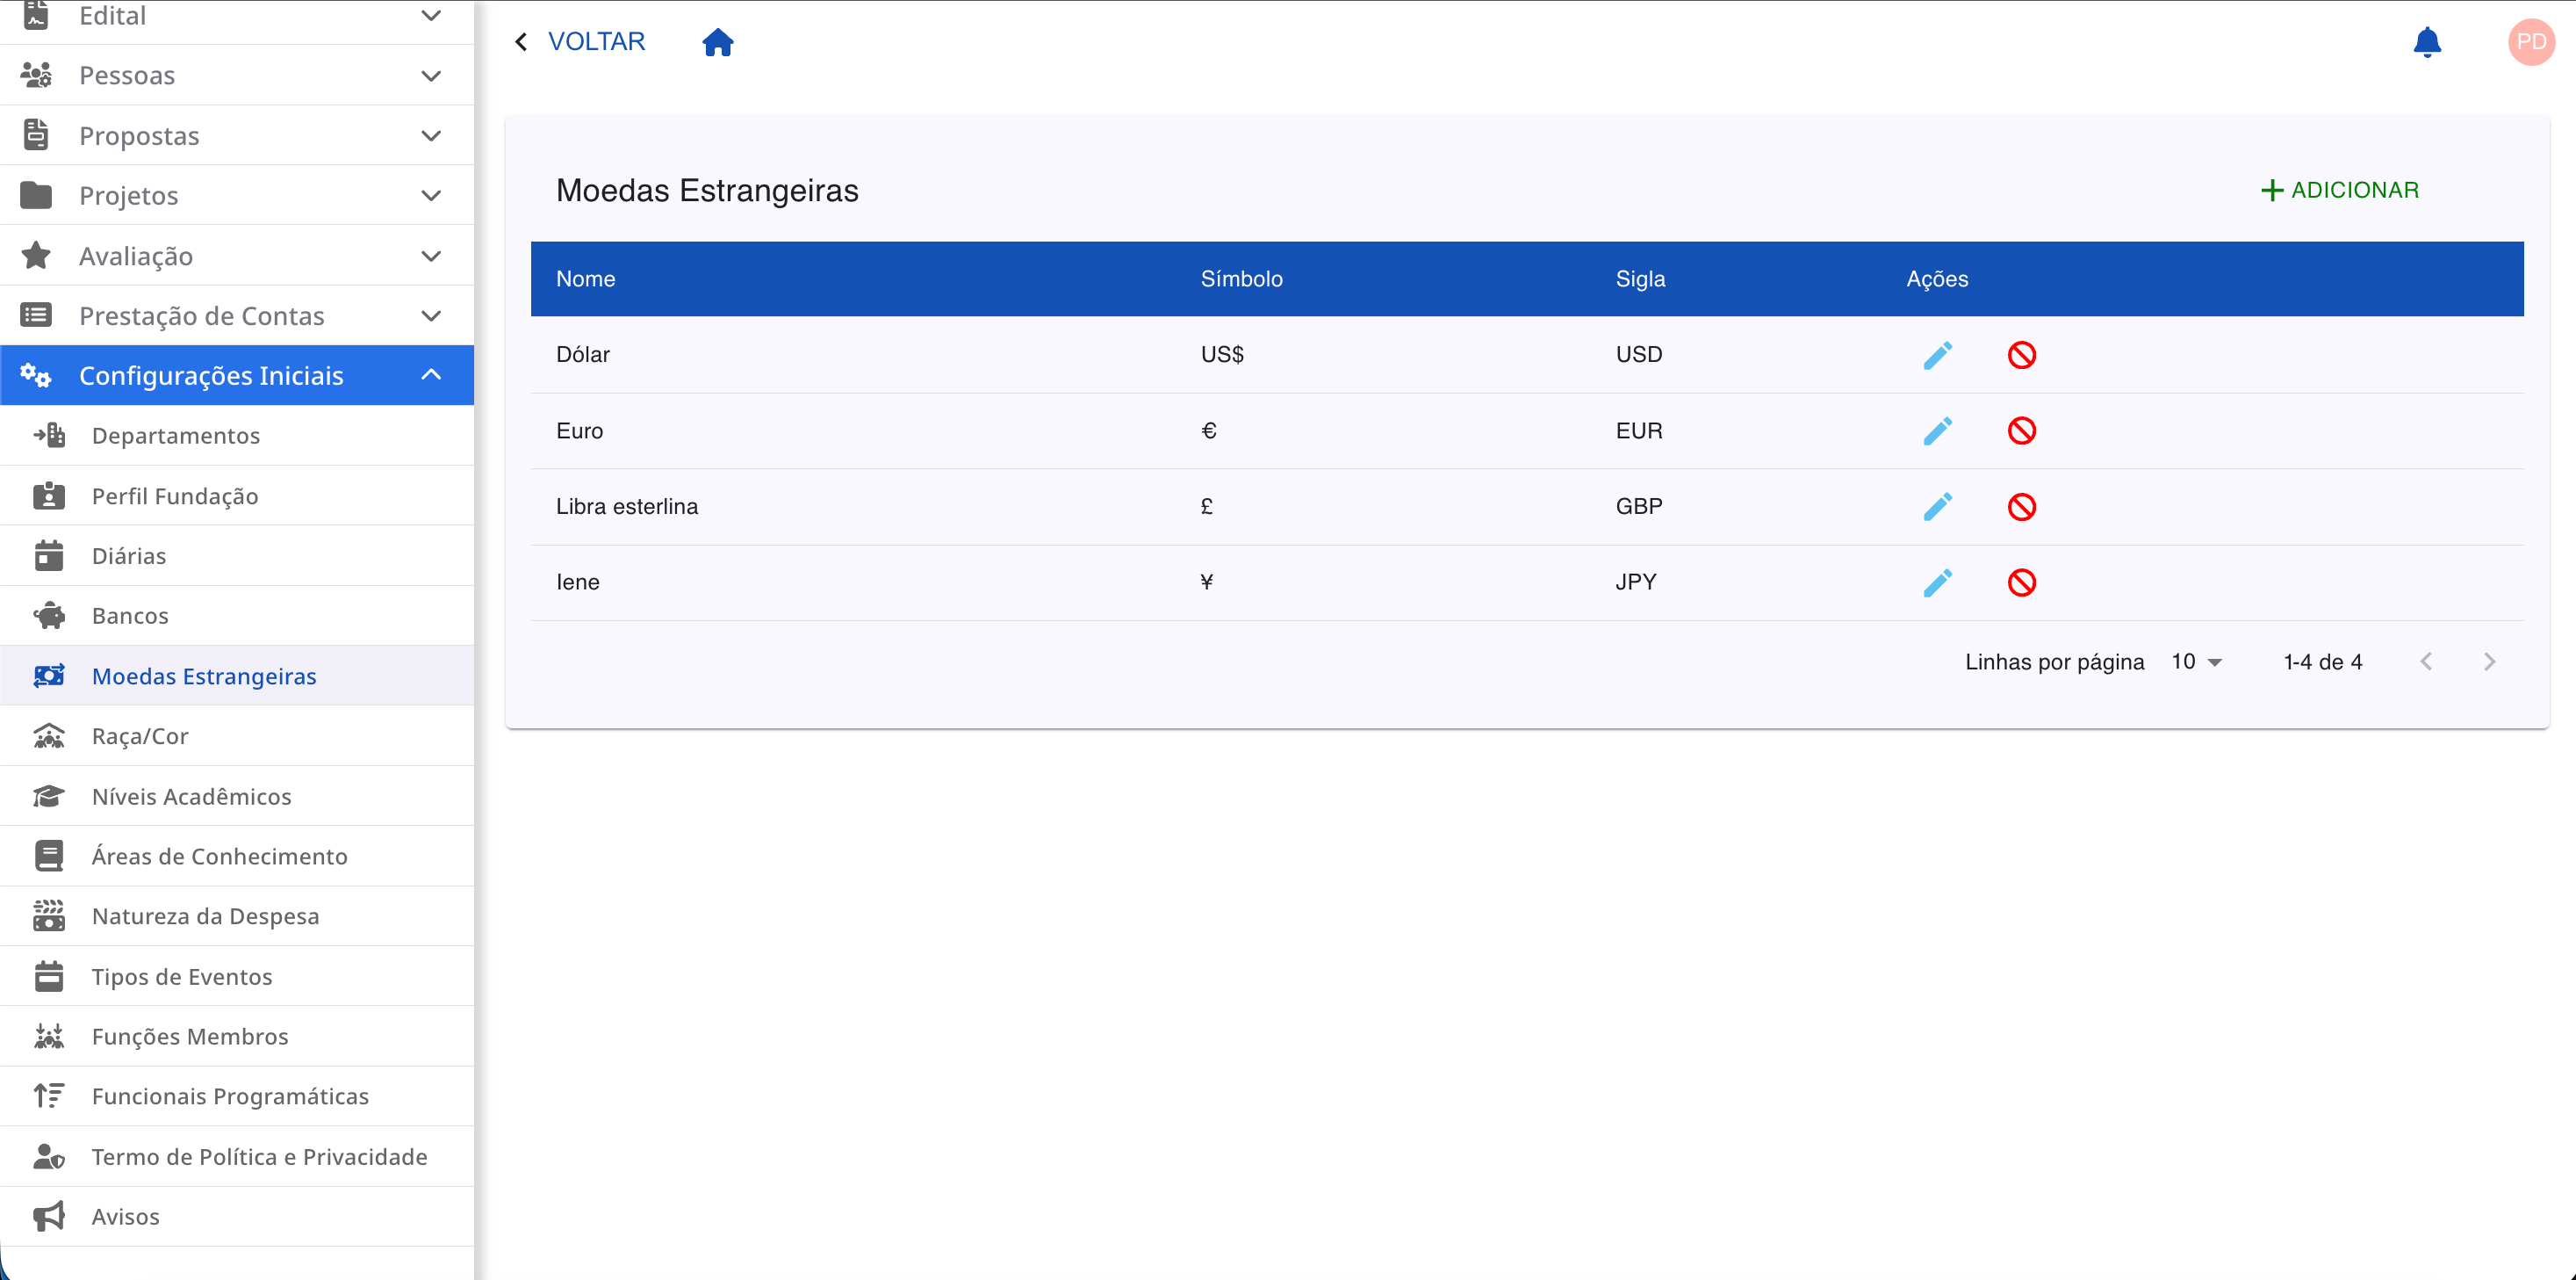Go to Diárias settings
This screenshot has width=2576, height=1280.
(x=237, y=555)
